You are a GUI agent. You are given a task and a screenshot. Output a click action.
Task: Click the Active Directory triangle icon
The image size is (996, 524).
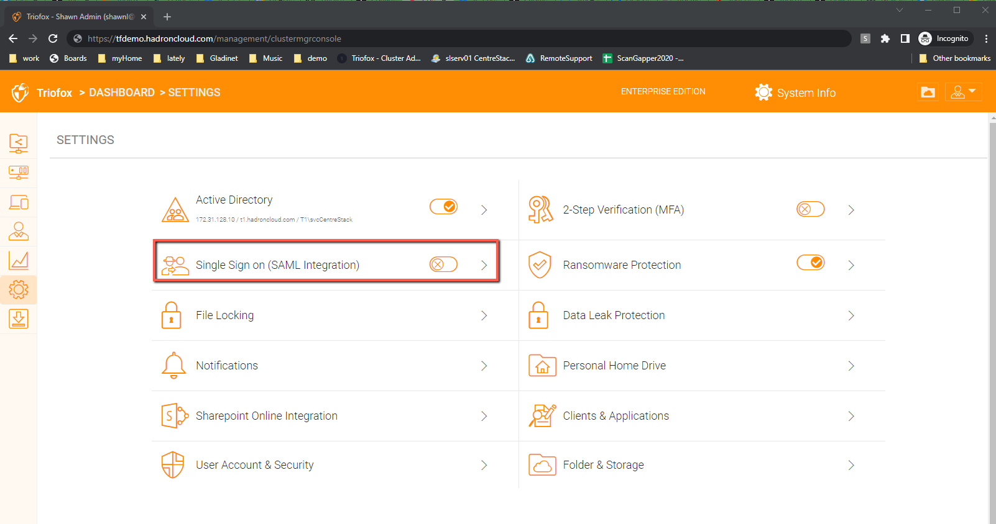[x=175, y=210]
